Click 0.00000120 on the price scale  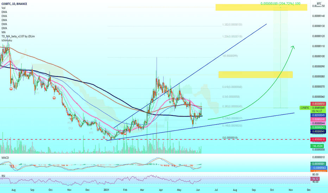[318, 36]
